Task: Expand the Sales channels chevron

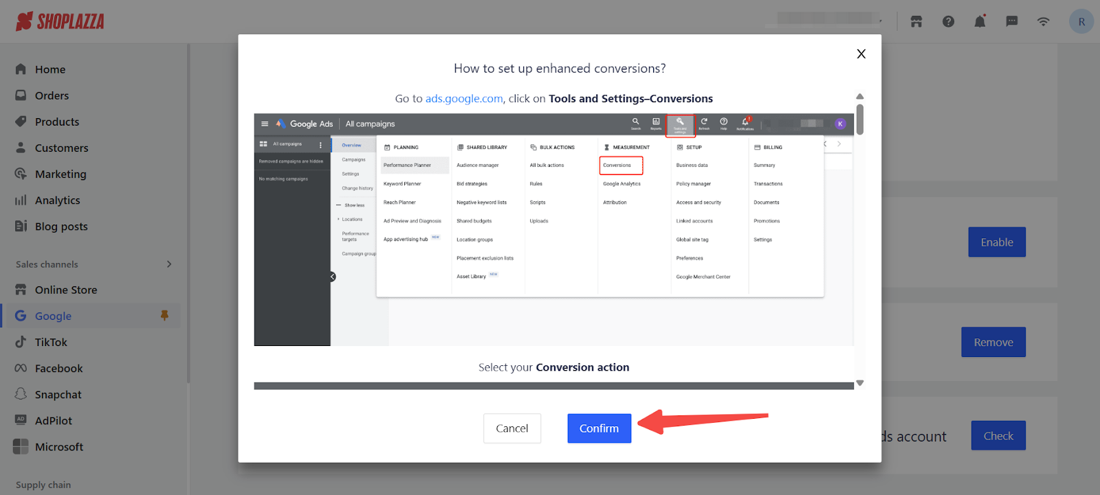Action: pyautogui.click(x=169, y=264)
